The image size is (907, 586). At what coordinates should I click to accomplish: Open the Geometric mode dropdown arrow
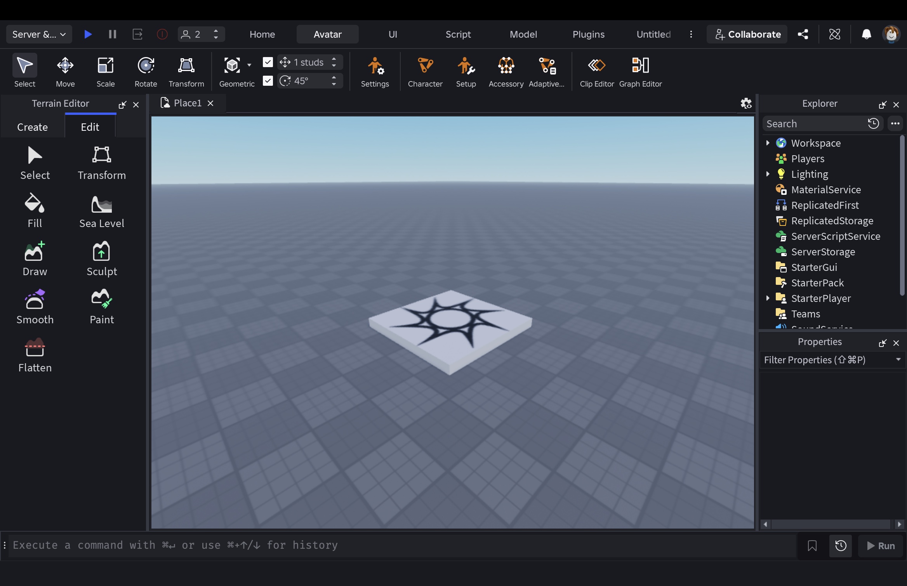[249, 65]
